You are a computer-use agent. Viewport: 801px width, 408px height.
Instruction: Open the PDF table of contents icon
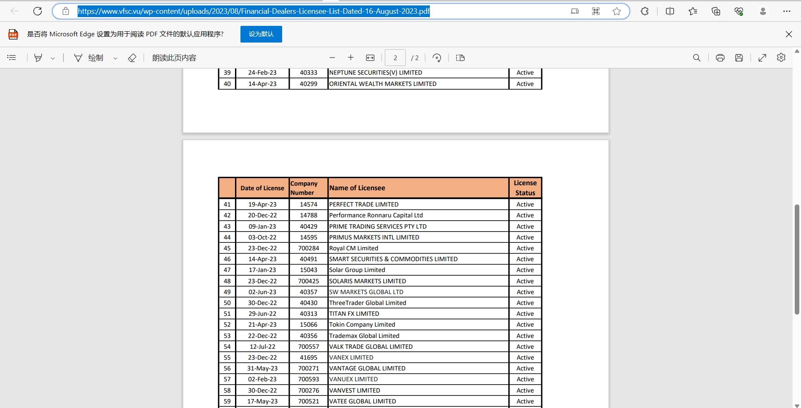click(12, 58)
